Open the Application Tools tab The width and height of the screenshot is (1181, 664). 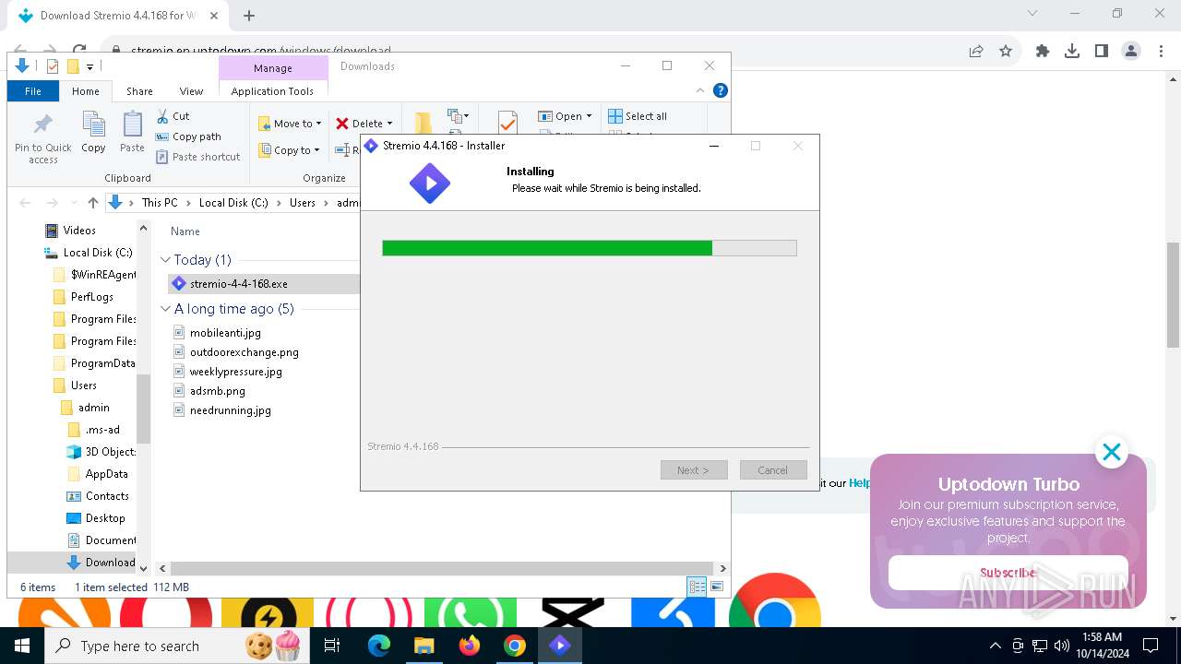(x=272, y=91)
